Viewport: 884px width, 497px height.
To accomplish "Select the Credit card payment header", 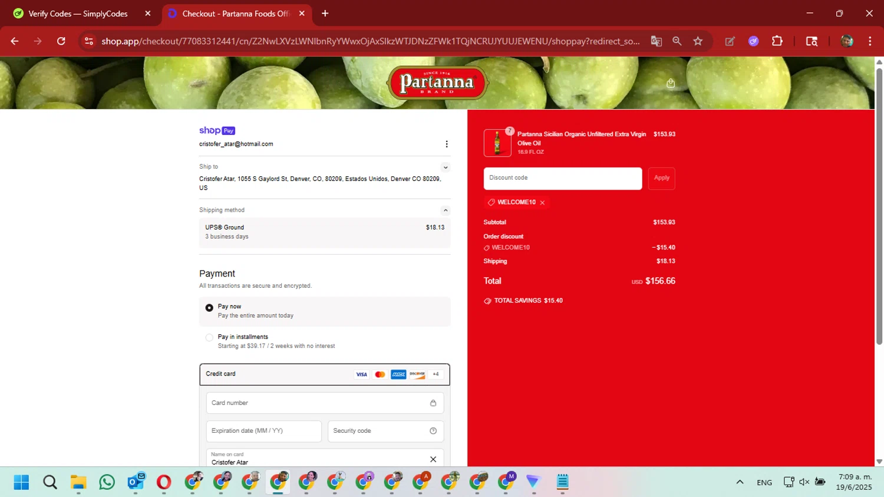I will click(325, 374).
